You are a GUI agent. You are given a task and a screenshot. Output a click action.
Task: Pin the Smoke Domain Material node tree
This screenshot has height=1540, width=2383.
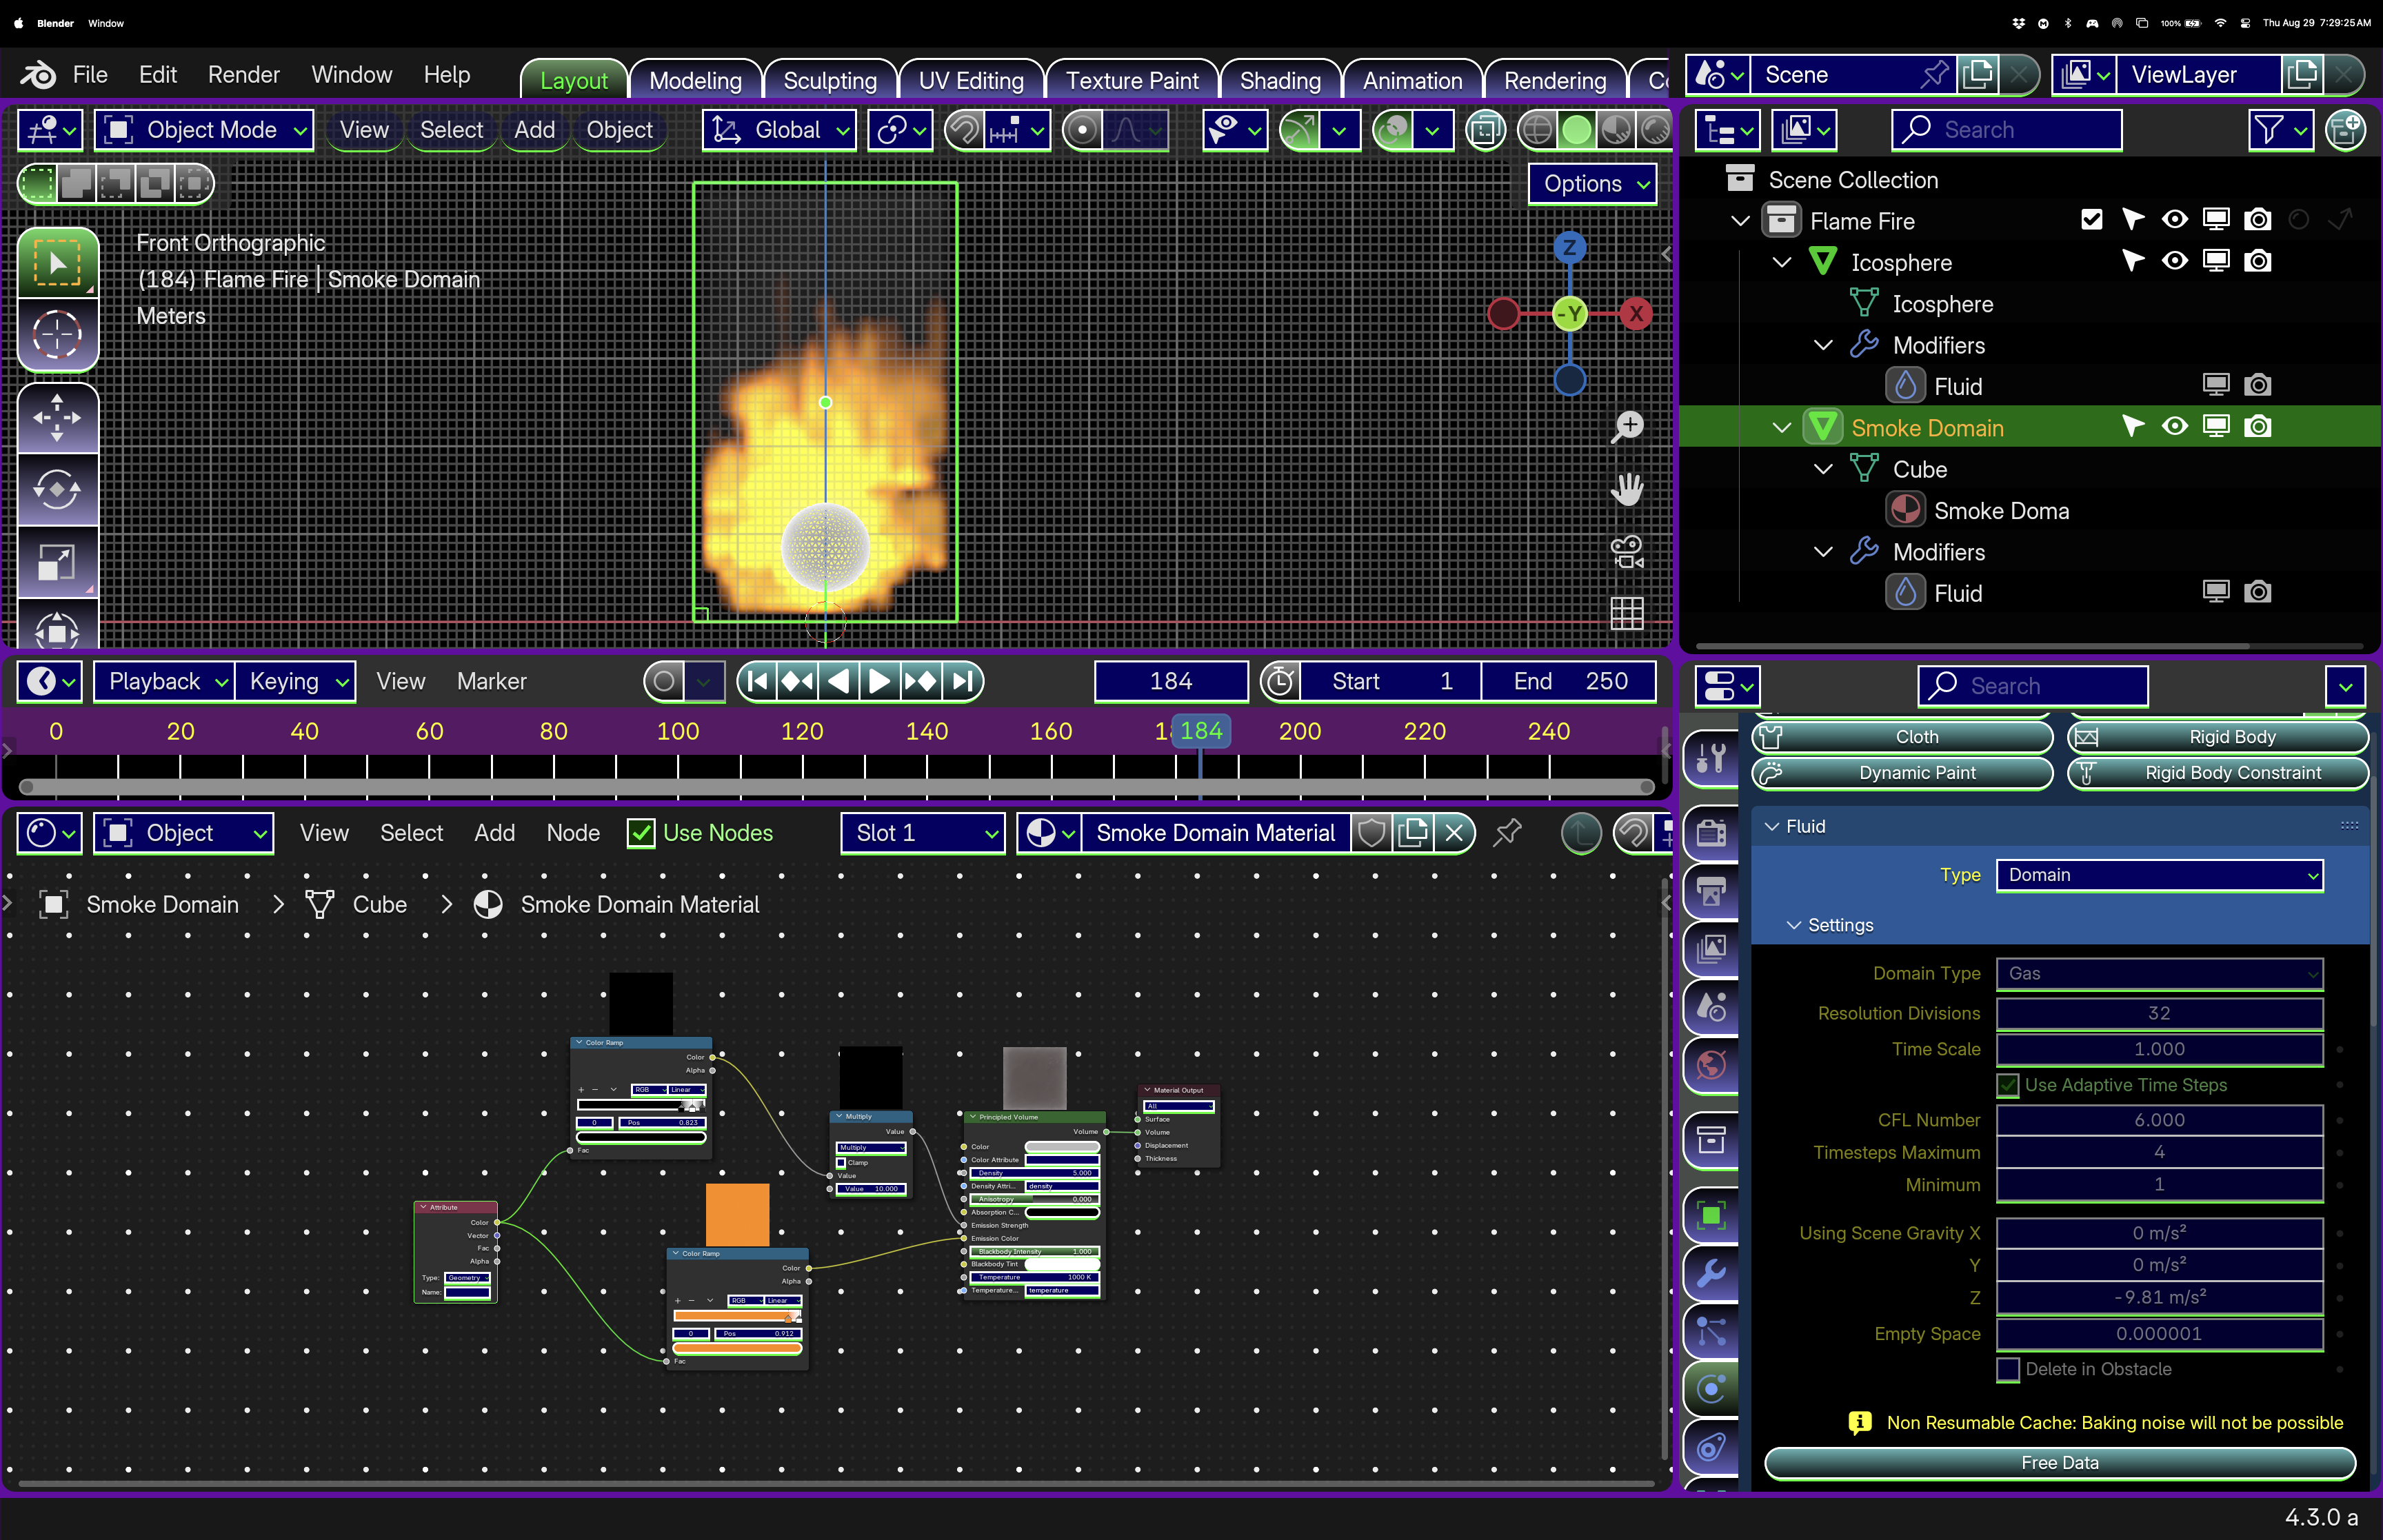click(x=1507, y=832)
